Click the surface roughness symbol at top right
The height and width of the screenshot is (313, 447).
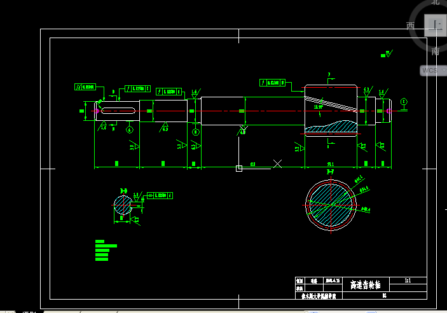coord(387,54)
